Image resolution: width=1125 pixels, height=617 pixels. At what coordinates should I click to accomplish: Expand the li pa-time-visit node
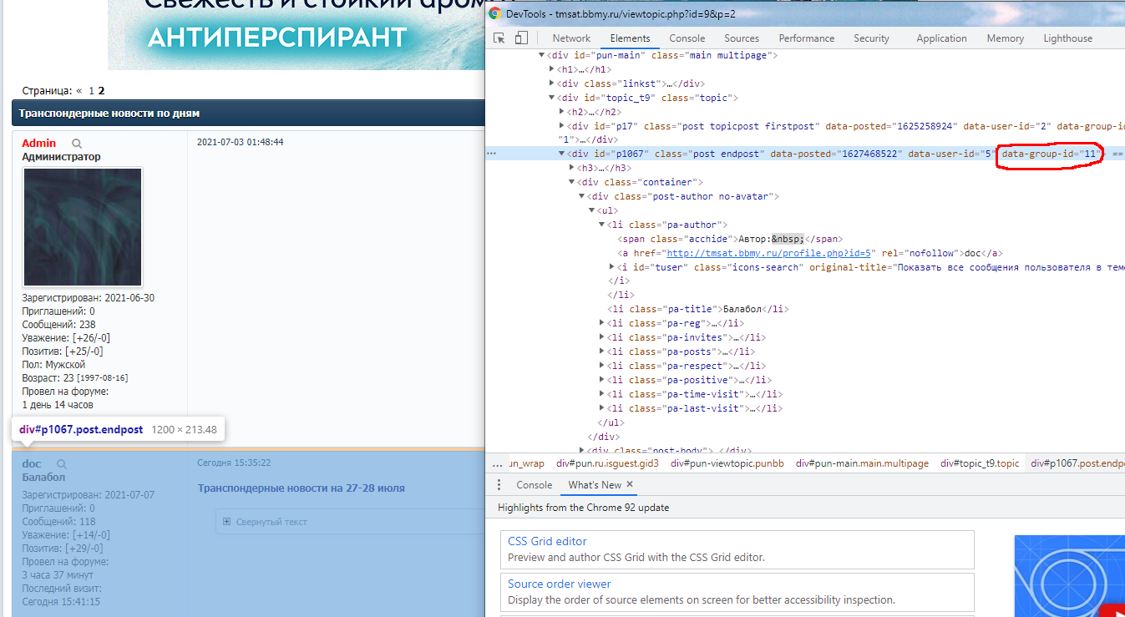coord(601,394)
